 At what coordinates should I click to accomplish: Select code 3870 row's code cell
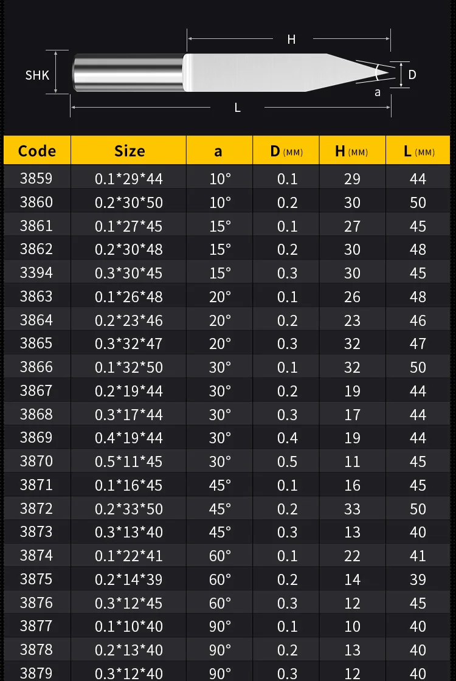coord(36,461)
